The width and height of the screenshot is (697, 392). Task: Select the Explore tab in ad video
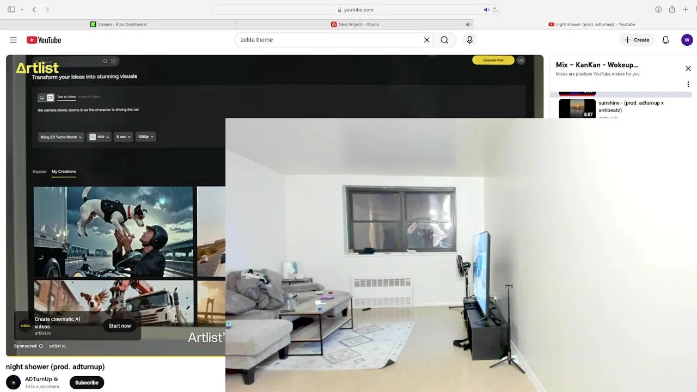[x=39, y=171]
